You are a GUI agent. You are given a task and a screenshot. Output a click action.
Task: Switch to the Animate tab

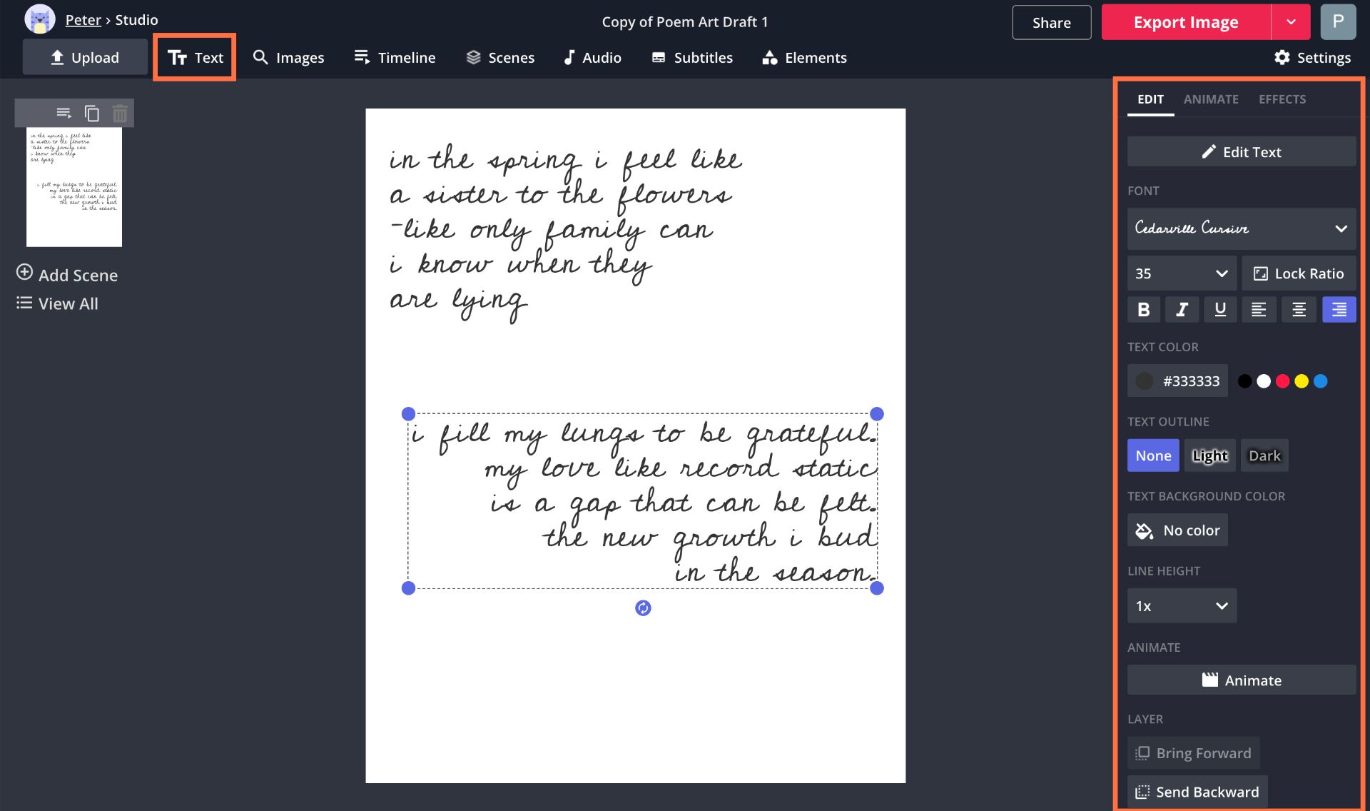pyautogui.click(x=1211, y=99)
